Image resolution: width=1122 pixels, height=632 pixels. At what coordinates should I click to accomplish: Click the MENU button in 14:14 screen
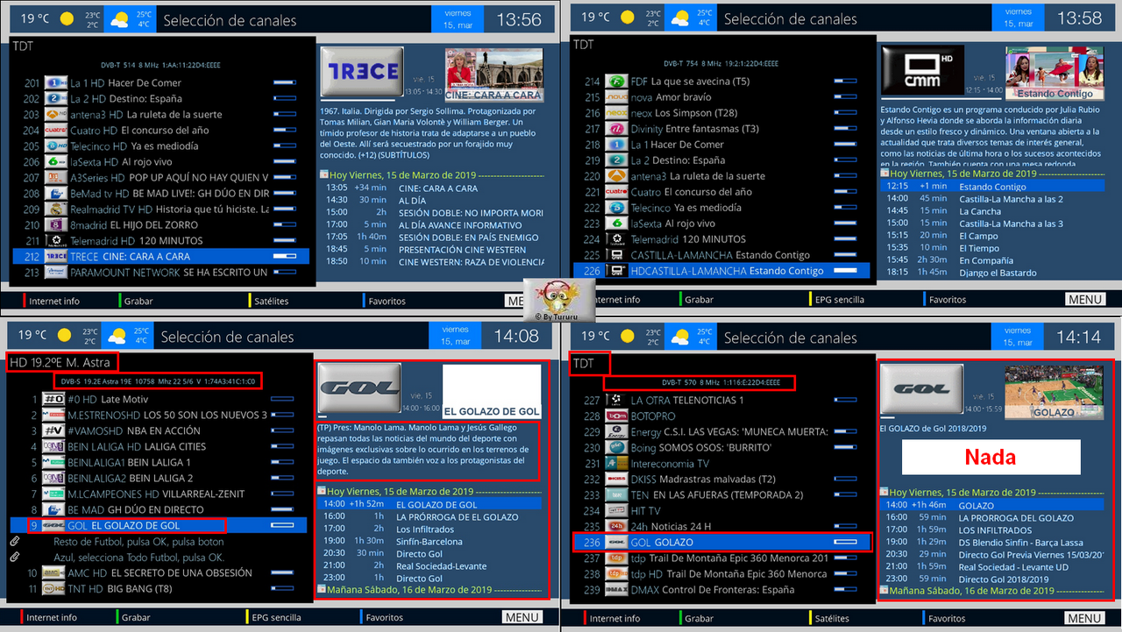pyautogui.click(x=1085, y=618)
